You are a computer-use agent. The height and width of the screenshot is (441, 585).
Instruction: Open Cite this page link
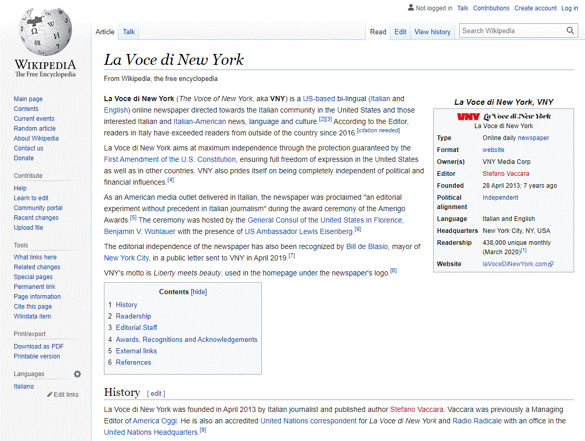(33, 307)
